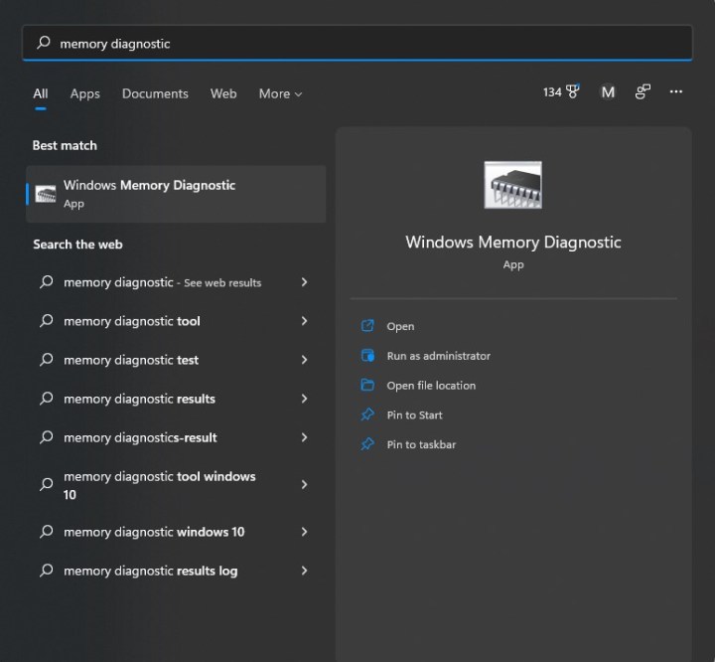The image size is (715, 662).
Task: Click the Pin to taskbar pin icon
Action: 367,444
